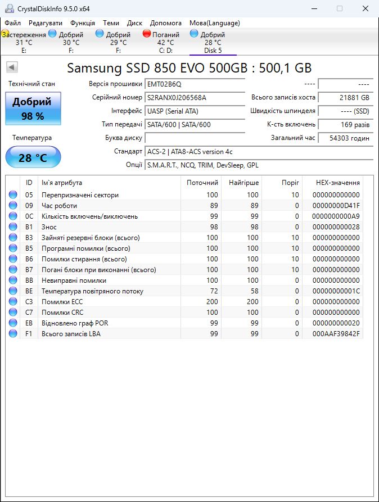Click the CrystalDiskInfo title bar app icon
This screenshot has width=379, height=502.
10,8
